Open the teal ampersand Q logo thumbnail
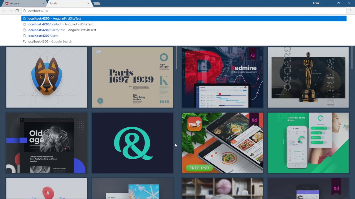 pyautogui.click(x=133, y=143)
